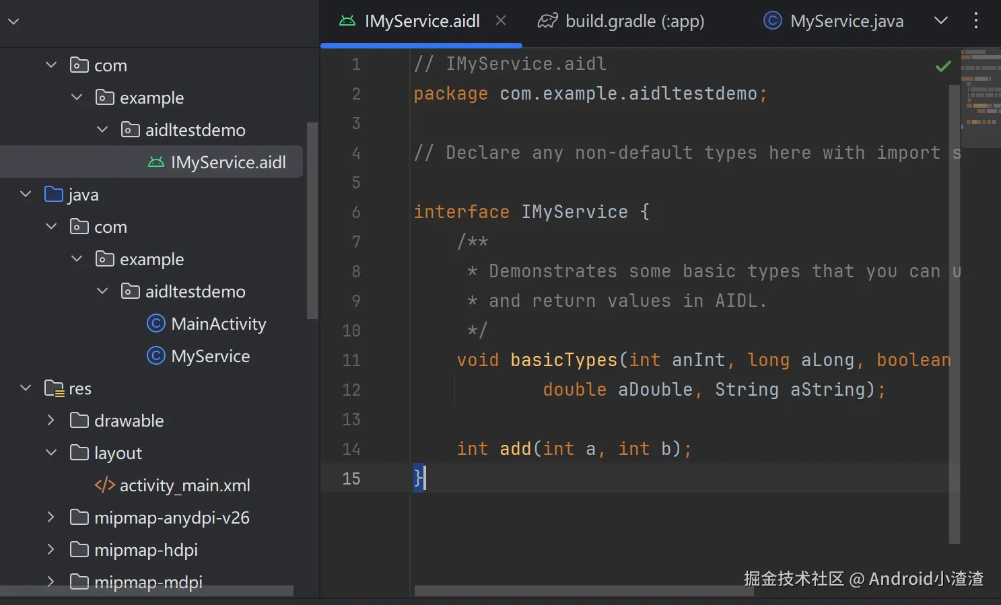
Task: Collapse the java folder
Action: pyautogui.click(x=26, y=194)
